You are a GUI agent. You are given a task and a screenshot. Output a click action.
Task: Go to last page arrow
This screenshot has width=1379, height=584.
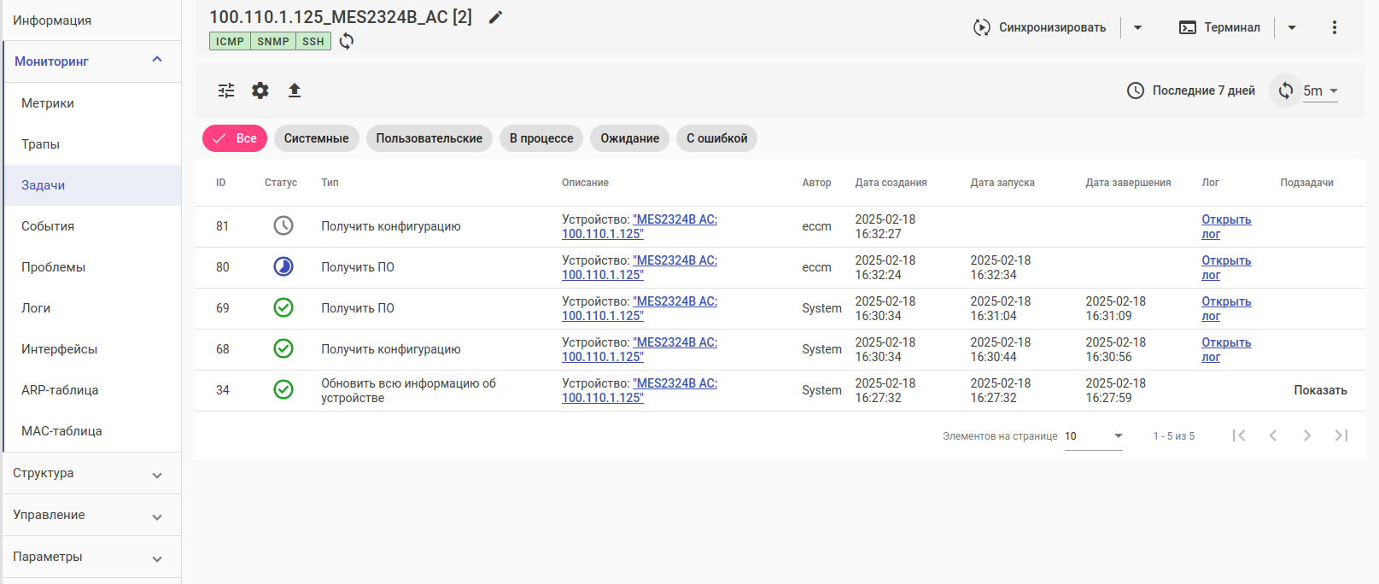(x=1341, y=435)
